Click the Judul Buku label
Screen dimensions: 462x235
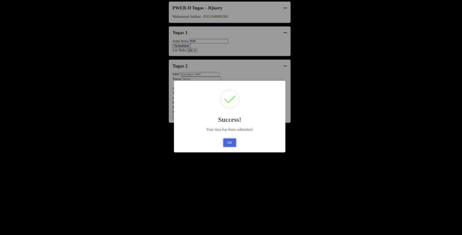[180, 41]
